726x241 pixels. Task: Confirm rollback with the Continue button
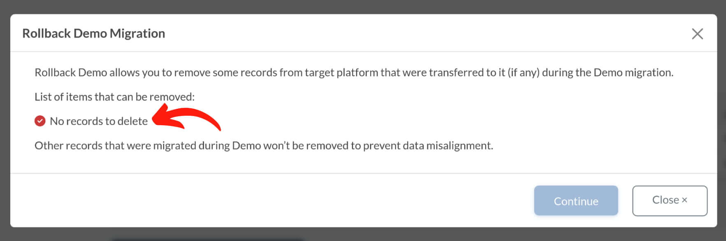[x=576, y=201]
